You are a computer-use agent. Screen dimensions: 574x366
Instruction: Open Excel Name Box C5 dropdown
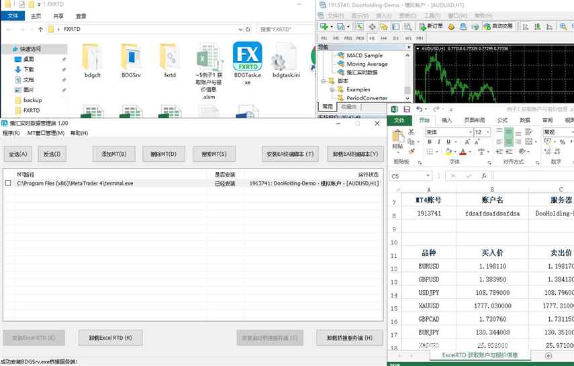pos(428,176)
